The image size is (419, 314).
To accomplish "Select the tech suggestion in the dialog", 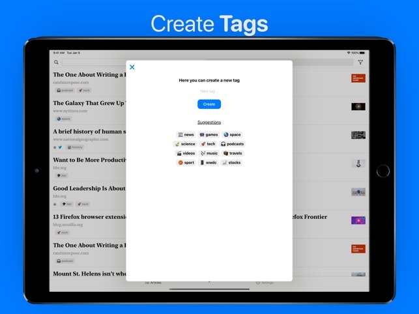I will click(x=208, y=144).
